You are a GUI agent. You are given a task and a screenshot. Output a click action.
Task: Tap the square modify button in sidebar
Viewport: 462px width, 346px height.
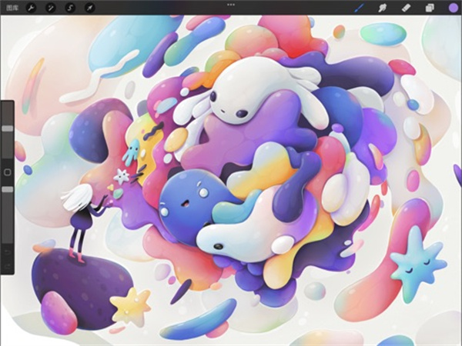7,172
